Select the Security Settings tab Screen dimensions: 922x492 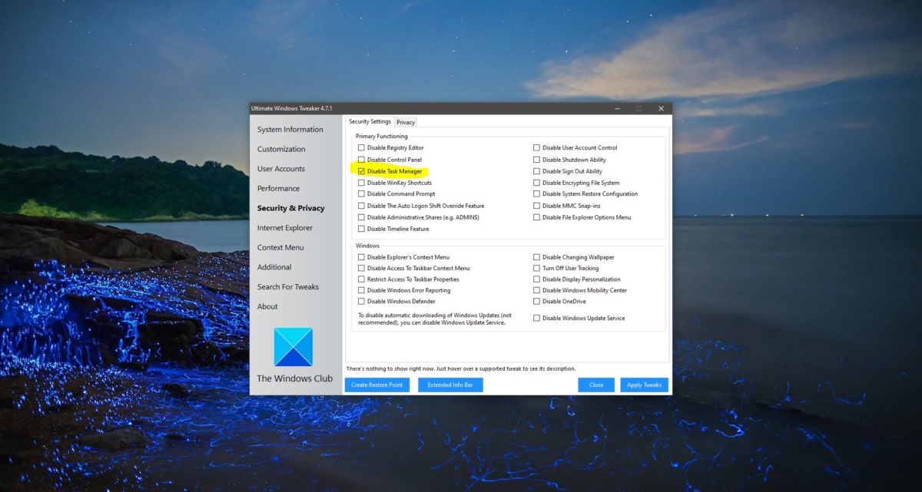[370, 121]
